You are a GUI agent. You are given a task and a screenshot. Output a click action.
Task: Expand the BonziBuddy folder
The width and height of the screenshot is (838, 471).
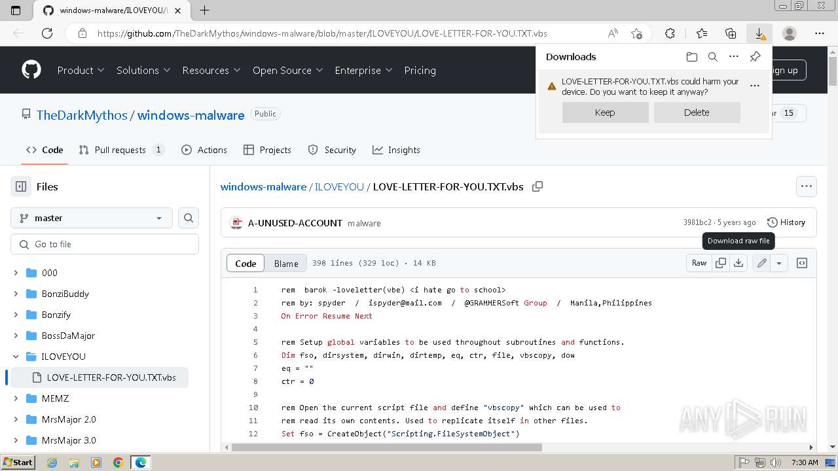coord(16,294)
